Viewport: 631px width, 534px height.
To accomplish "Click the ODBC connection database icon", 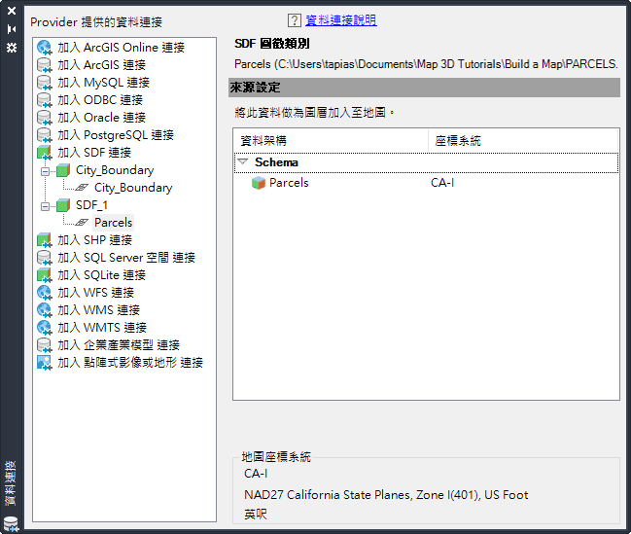I will click(x=45, y=100).
